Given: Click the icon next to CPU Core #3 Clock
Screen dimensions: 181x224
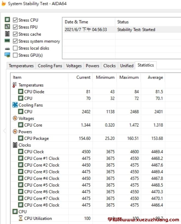Looking at the screenshot, I should point(21,172).
